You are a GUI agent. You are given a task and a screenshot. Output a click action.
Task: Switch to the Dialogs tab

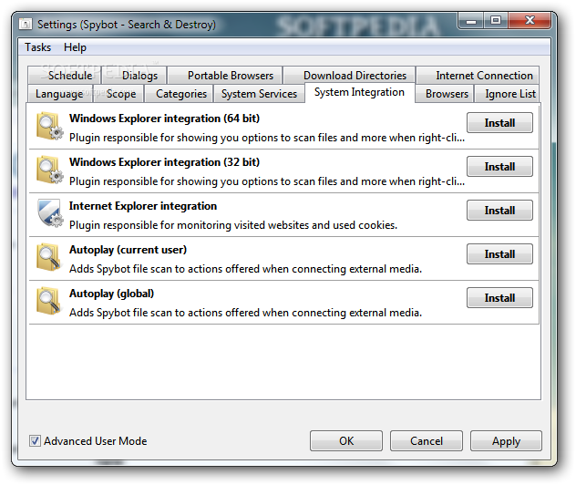click(135, 76)
